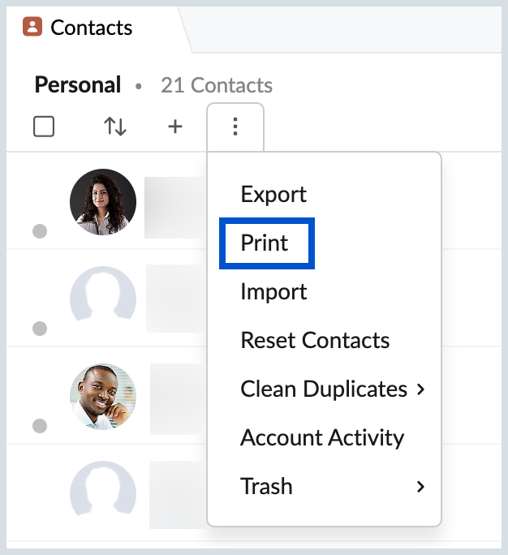This screenshot has height=555, width=508.
Task: Toggle the gray dot beside second contact
Action: pos(40,329)
